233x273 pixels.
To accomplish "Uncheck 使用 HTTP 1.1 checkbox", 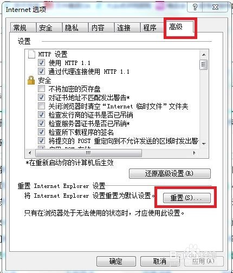I will click(41, 63).
